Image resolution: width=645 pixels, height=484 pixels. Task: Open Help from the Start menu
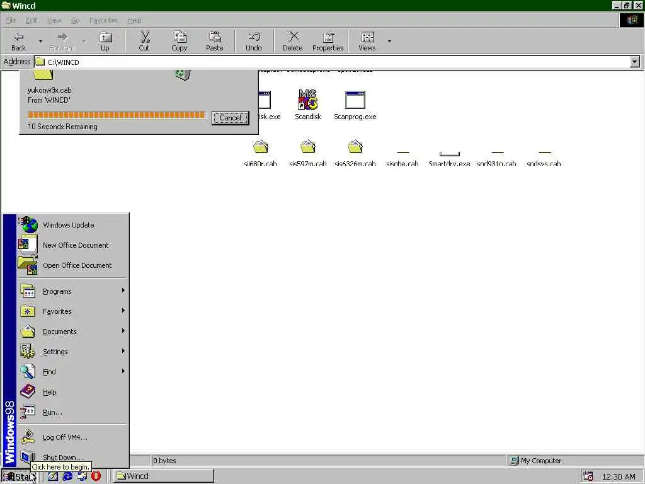point(72,392)
